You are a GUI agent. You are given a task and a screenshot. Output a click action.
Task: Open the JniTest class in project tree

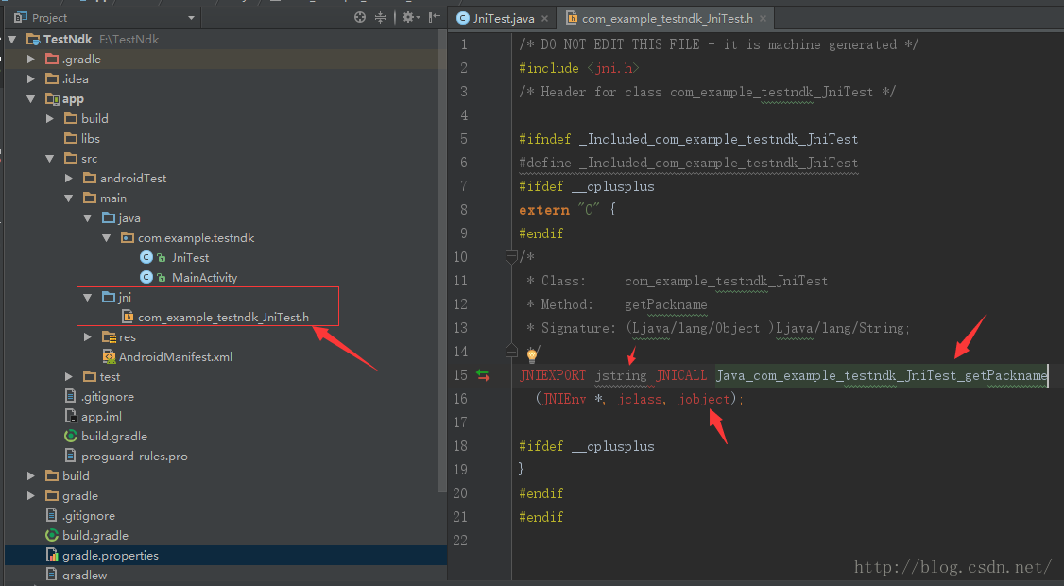[190, 257]
